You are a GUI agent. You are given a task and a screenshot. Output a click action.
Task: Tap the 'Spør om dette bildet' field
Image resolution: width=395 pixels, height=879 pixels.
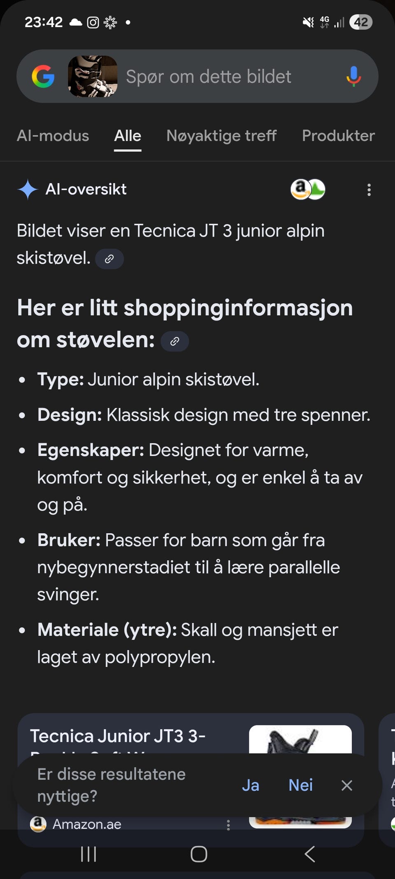click(x=208, y=77)
